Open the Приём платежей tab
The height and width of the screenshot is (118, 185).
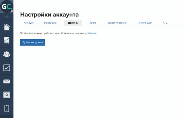tap(117, 23)
